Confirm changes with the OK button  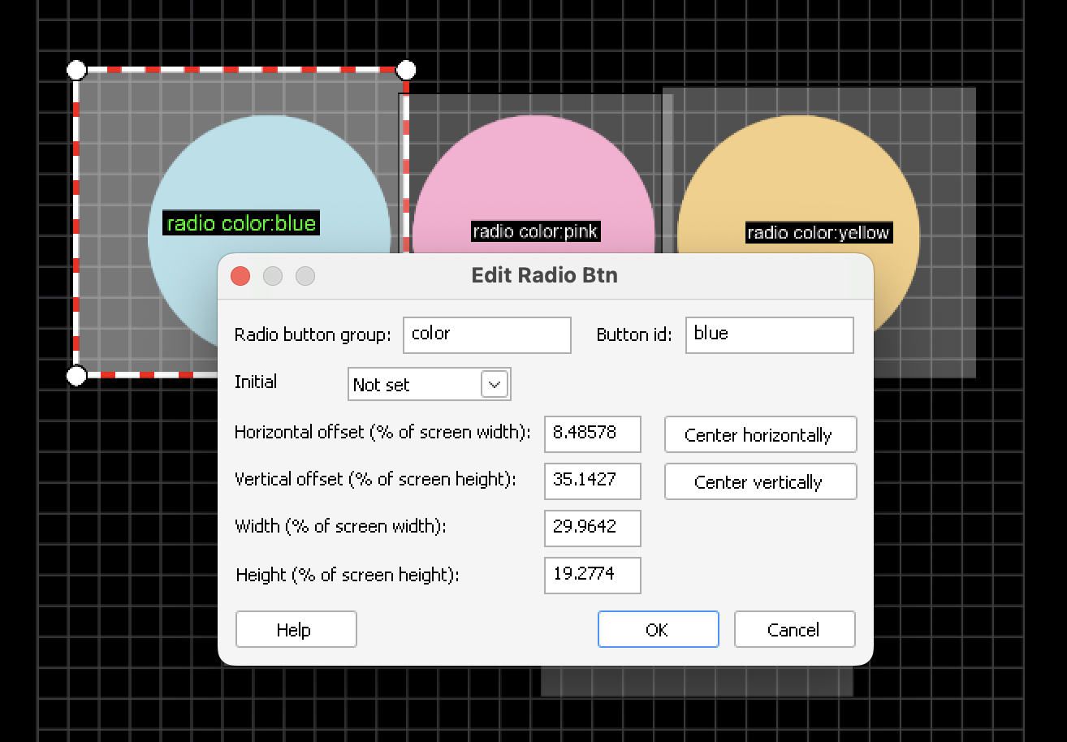pos(658,629)
